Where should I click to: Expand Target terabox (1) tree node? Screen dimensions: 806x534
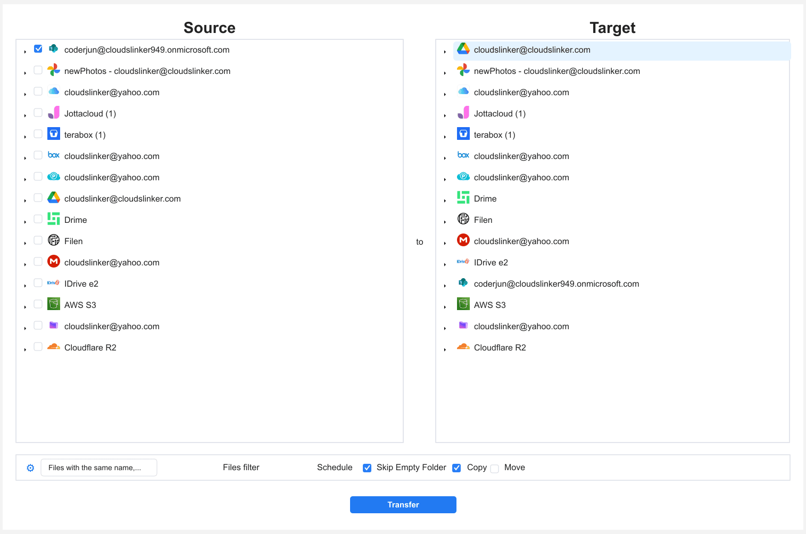pos(445,137)
